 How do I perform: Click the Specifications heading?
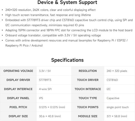tap(67, 60)
